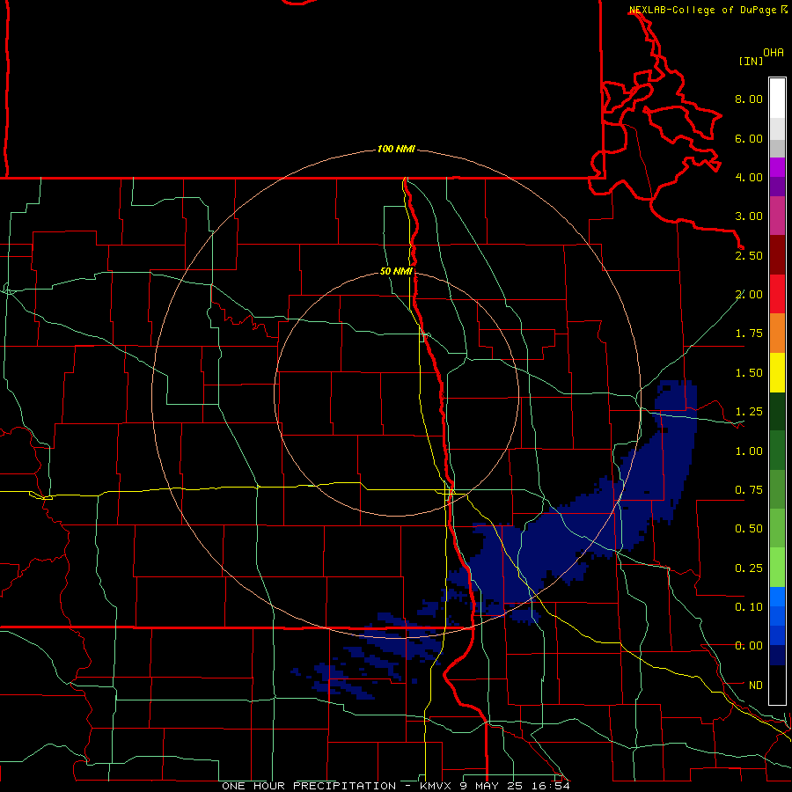Pick the bright red legend swatch
This screenshot has width=792, height=792.
pyautogui.click(x=777, y=294)
